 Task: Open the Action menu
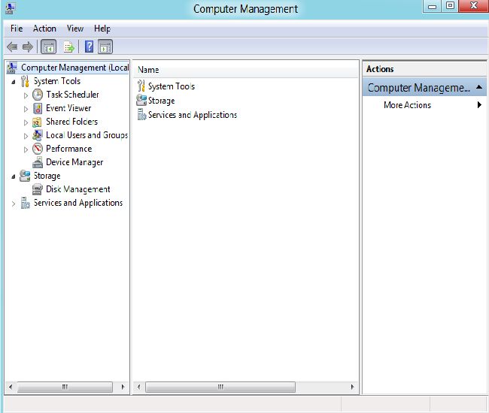coord(44,29)
